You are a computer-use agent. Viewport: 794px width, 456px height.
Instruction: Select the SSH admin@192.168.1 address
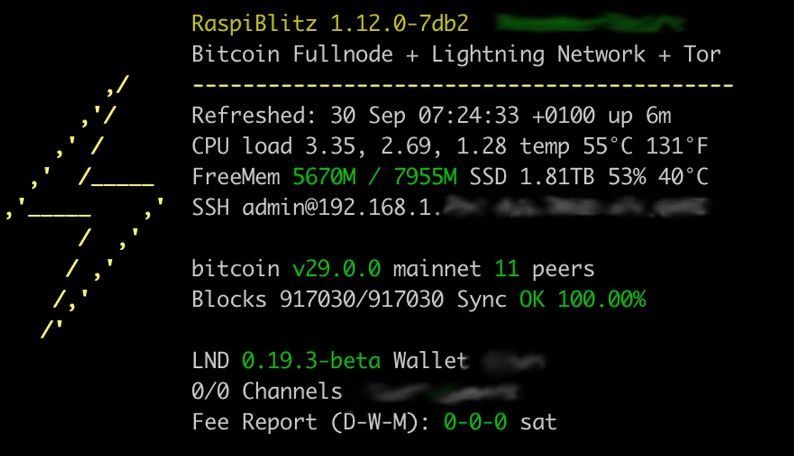pyautogui.click(x=318, y=208)
